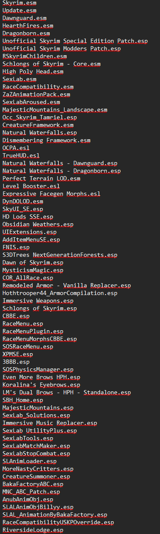Image resolution: width=160 pixels, height=534 pixels.
Task: Select Perfect Terrain LOD.esm
Action: 41,178
